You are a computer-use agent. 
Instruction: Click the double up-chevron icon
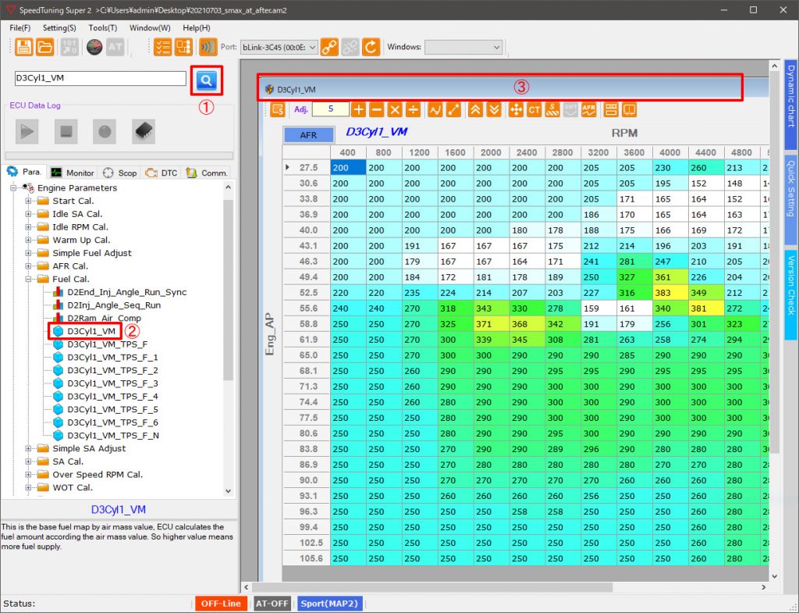(475, 109)
